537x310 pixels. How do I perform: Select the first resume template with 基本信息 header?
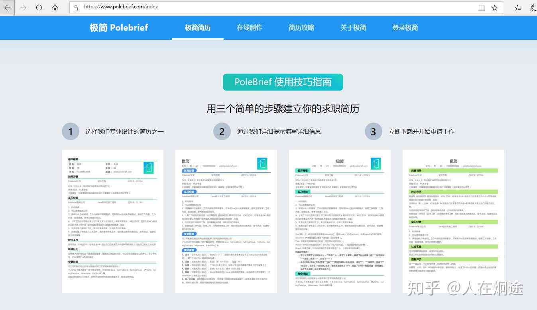click(112, 221)
